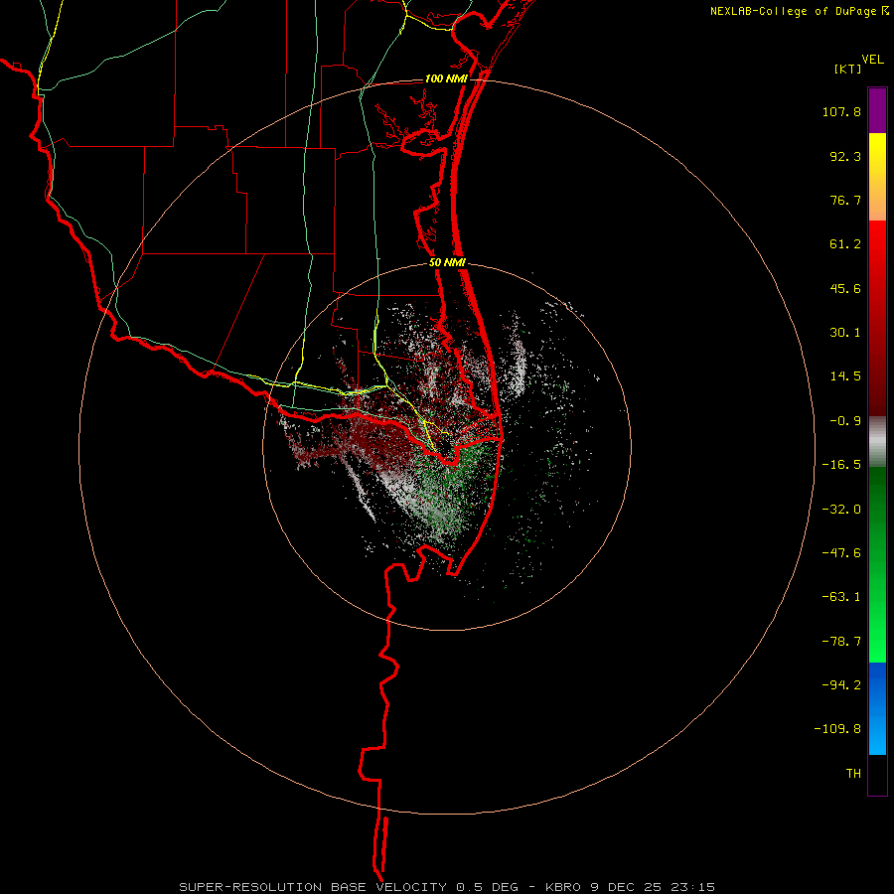Select the -0.9 scale value
This screenshot has height=894, width=894.
pos(845,421)
